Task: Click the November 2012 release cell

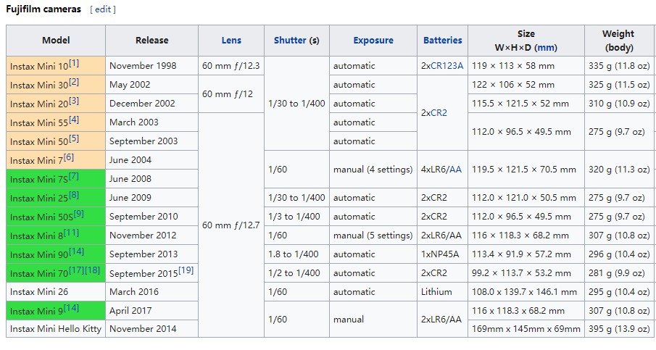Action: [x=152, y=235]
